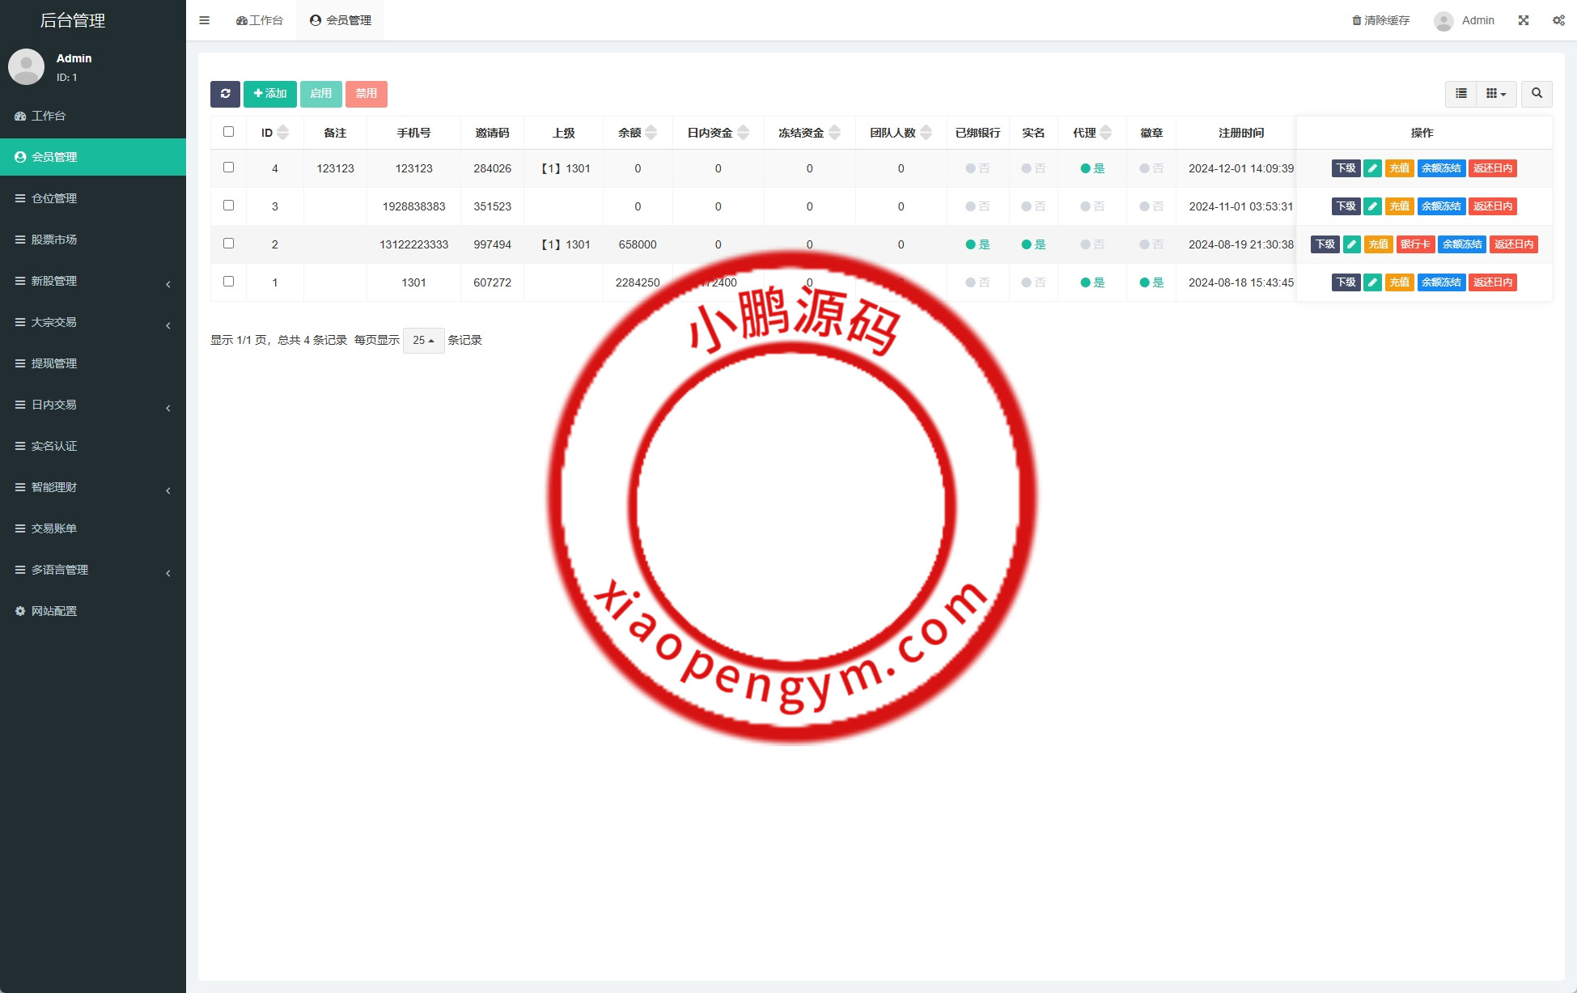Open 仓位管理 in the sidebar
This screenshot has width=1577, height=993.
click(x=54, y=198)
